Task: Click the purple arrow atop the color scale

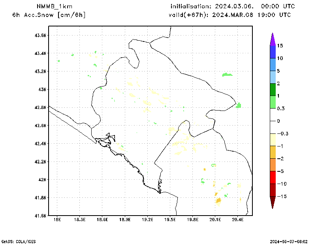Action: pyautogui.click(x=273, y=39)
